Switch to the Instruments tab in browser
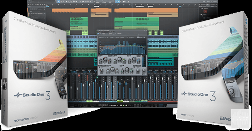The image size is (252, 131). [x=203, y=5]
